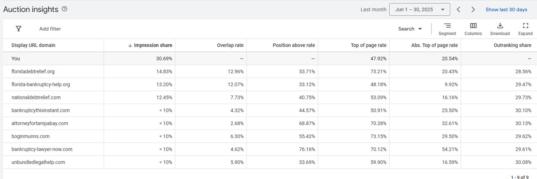Open the Auction insights help icon

tap(65, 9)
